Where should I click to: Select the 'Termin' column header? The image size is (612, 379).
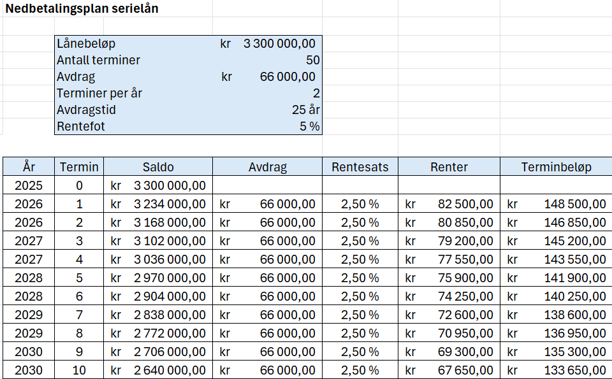tap(79, 167)
